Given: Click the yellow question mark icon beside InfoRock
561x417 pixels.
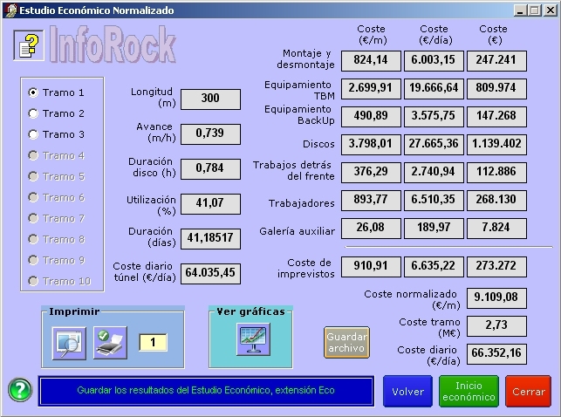Looking at the screenshot, I should pyautogui.click(x=29, y=45).
